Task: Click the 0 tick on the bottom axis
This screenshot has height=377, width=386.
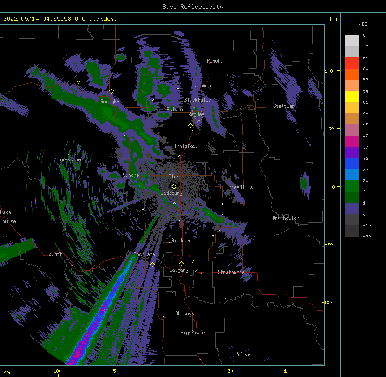Action: [173, 371]
